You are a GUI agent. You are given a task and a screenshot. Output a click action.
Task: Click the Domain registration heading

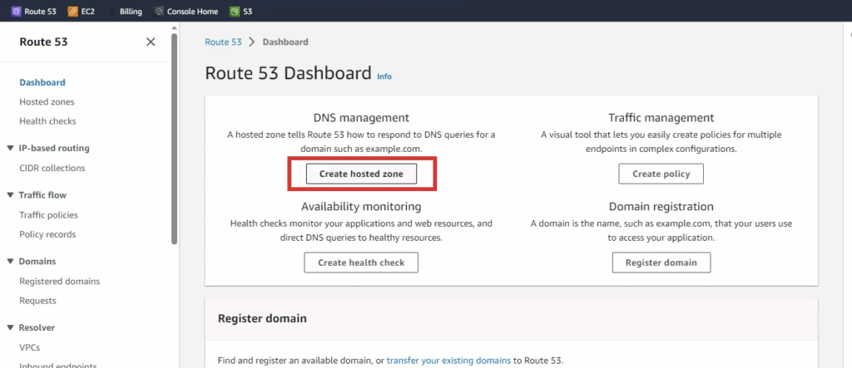(661, 206)
